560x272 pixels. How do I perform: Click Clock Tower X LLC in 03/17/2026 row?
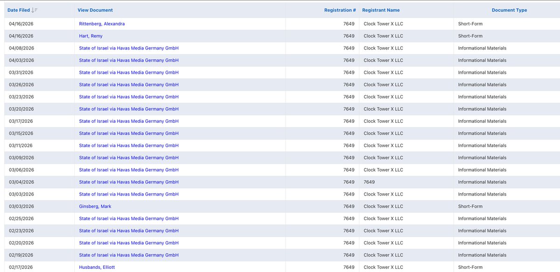[x=383, y=121]
